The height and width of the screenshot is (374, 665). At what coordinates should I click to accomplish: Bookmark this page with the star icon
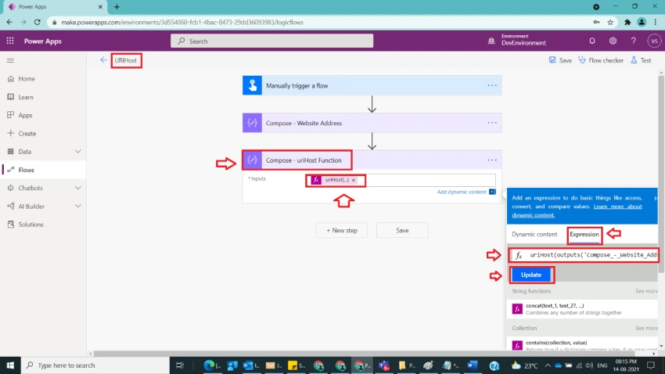click(x=610, y=22)
